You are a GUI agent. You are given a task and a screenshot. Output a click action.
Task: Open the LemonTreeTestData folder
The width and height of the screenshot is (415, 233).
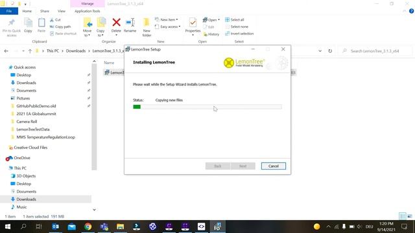coord(33,129)
